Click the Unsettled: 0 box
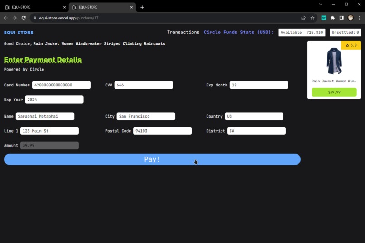The image size is (365, 243). point(346,32)
